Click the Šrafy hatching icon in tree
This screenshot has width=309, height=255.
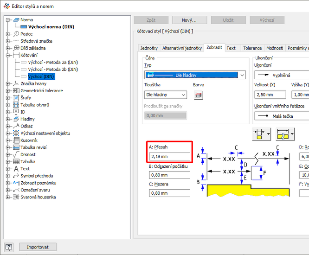16,98
